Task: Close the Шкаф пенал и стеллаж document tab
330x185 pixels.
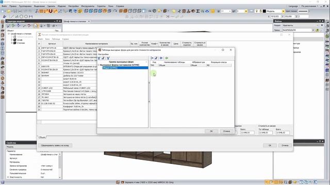Action: point(89,22)
